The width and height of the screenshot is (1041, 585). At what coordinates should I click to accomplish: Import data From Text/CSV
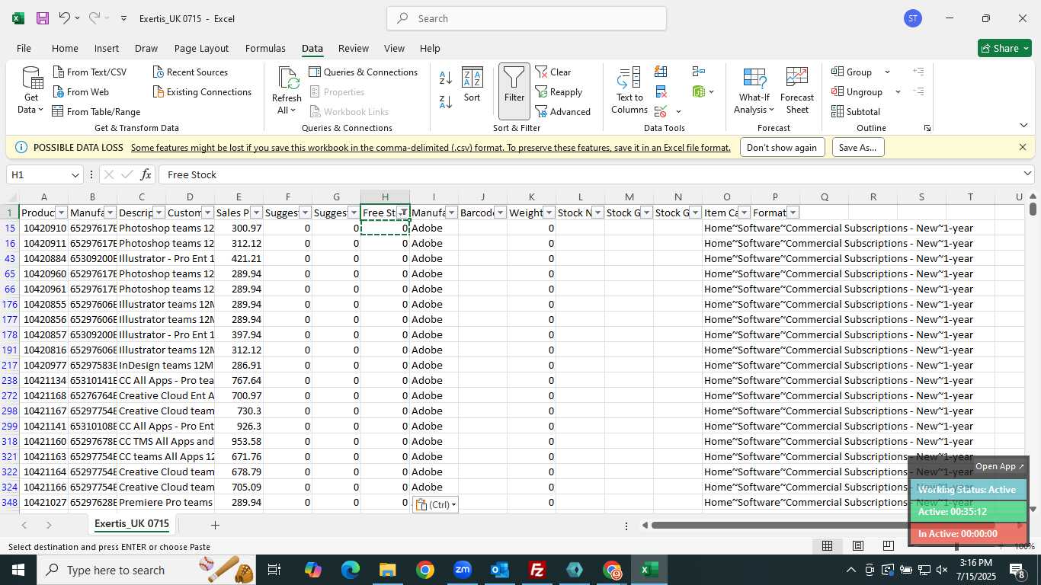90,72
